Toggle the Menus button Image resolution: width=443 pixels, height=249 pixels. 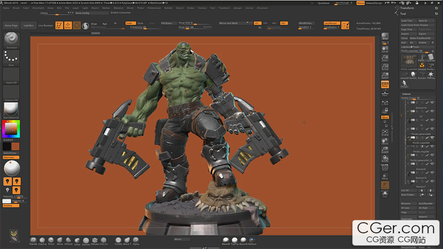pos(360,3)
